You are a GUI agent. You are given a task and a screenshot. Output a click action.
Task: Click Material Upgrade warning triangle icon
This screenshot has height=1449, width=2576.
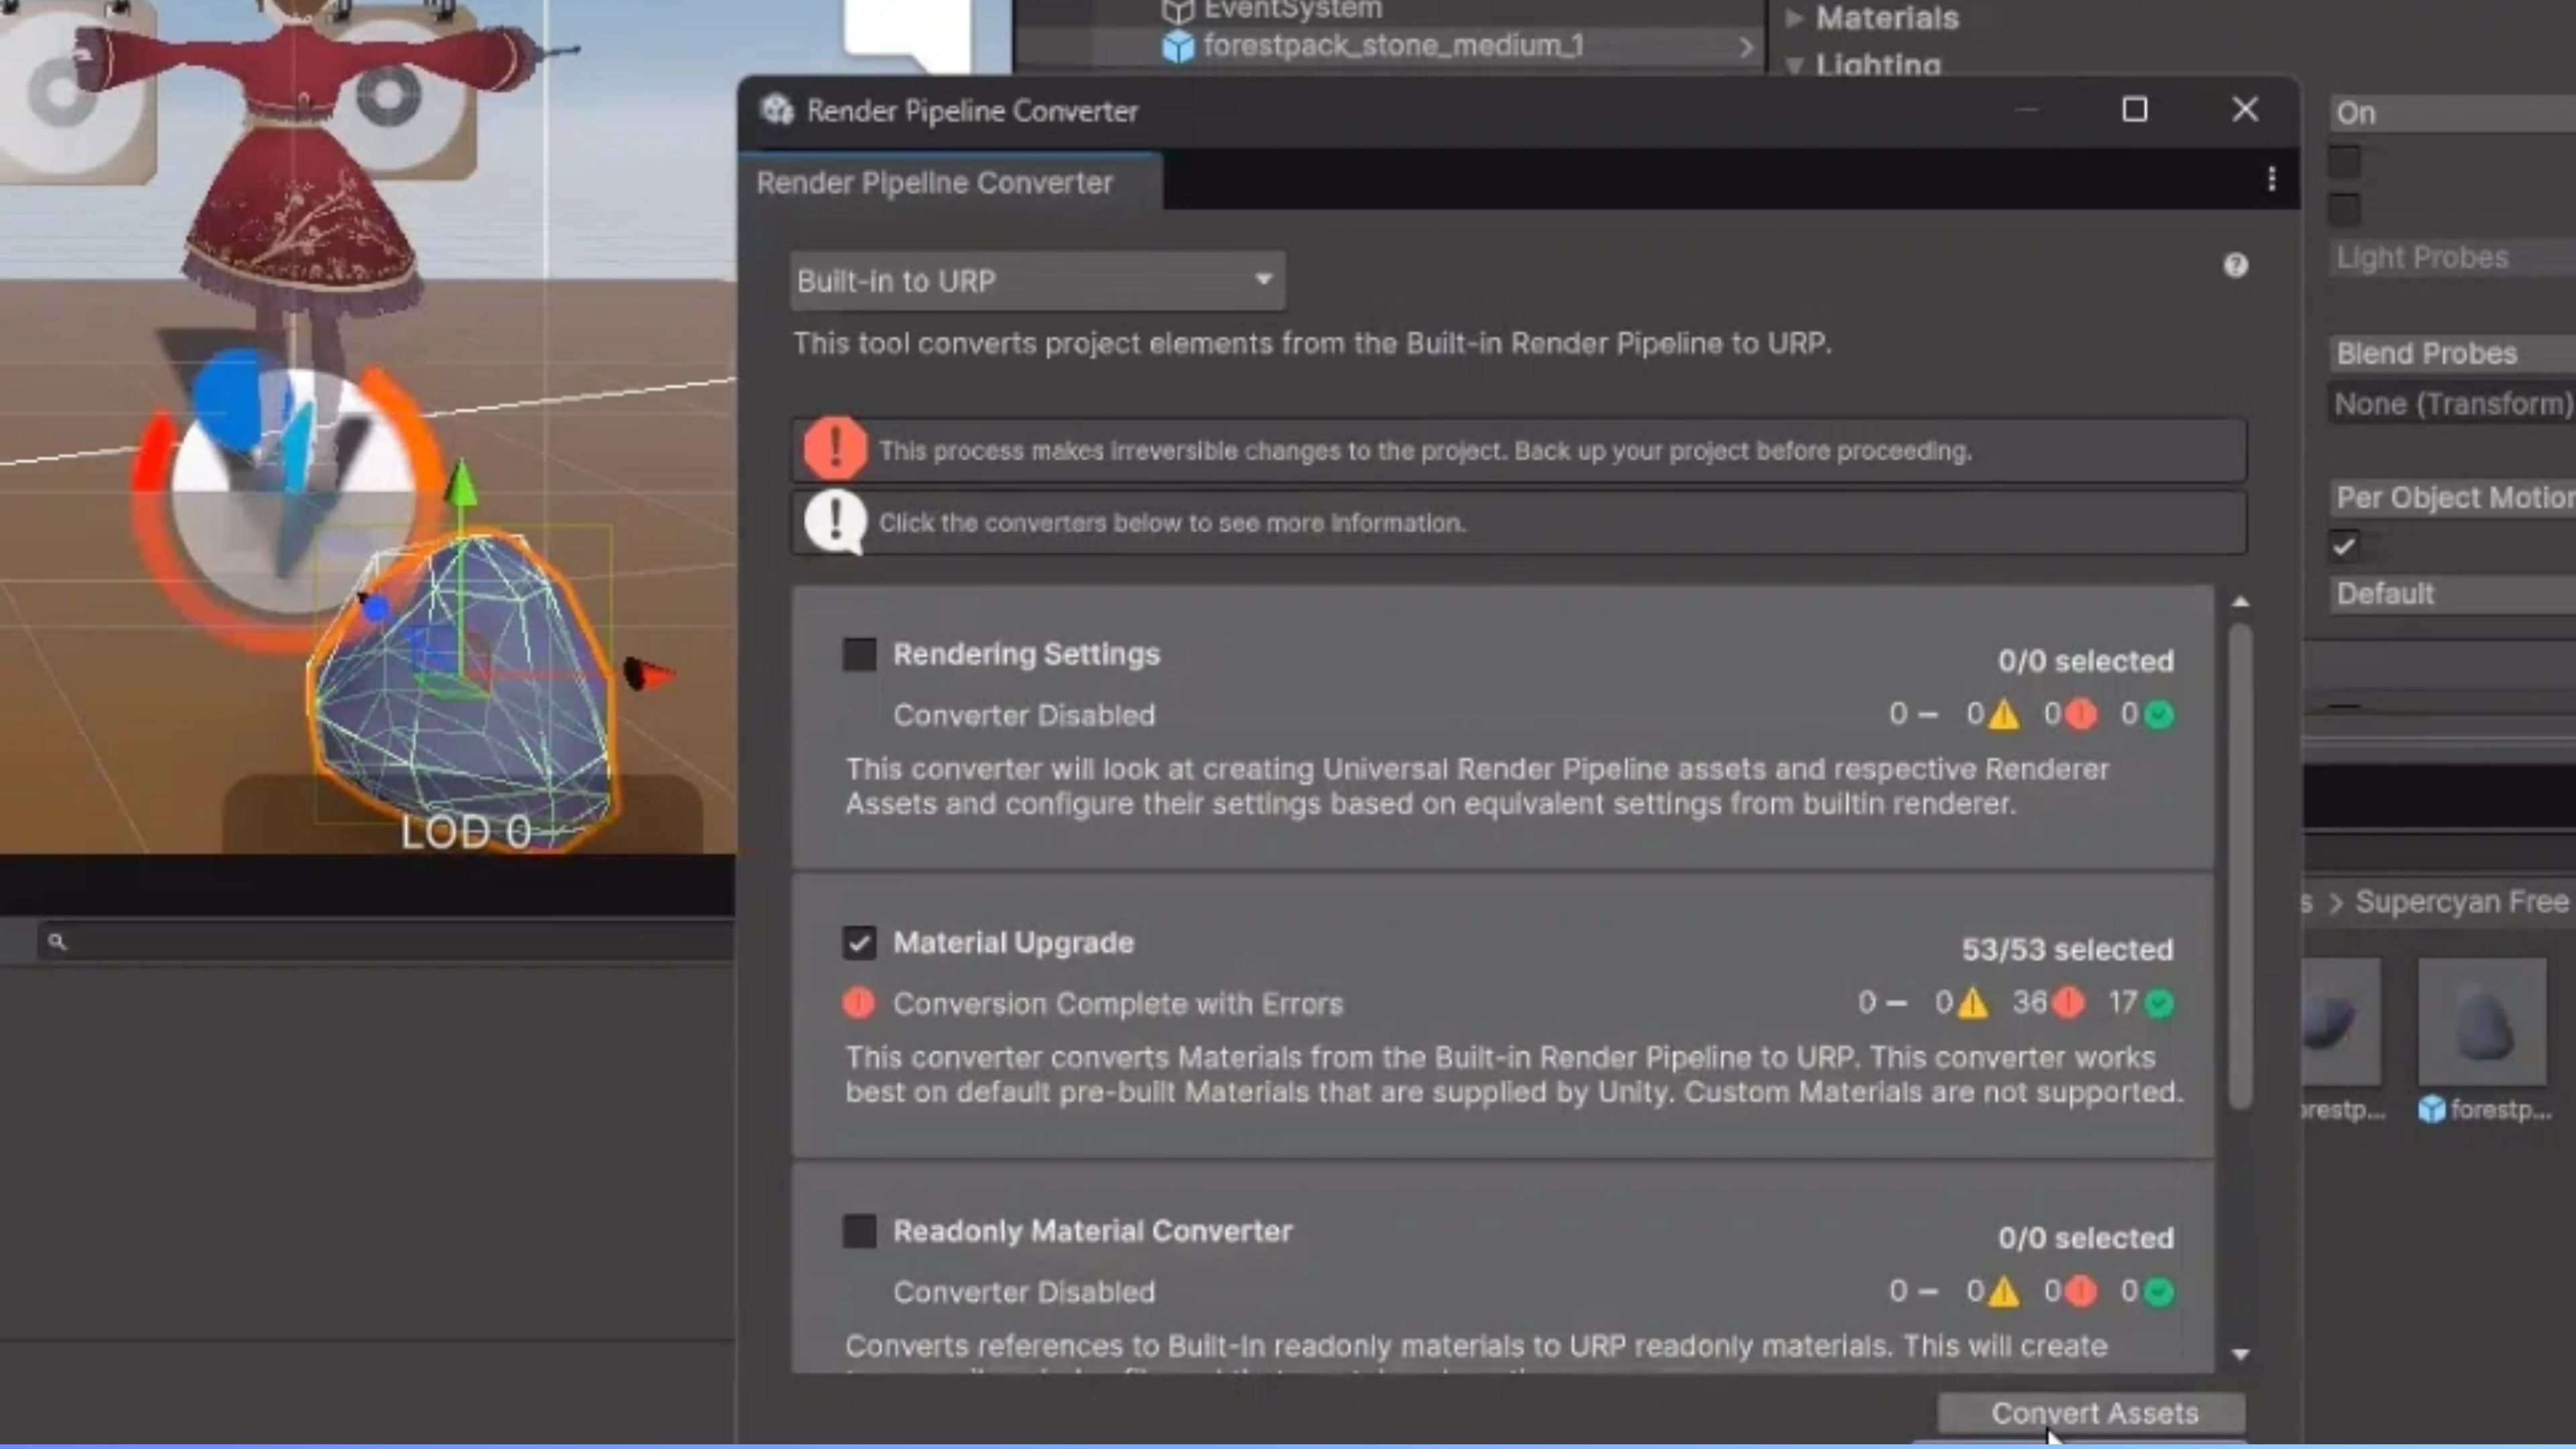(1972, 1002)
